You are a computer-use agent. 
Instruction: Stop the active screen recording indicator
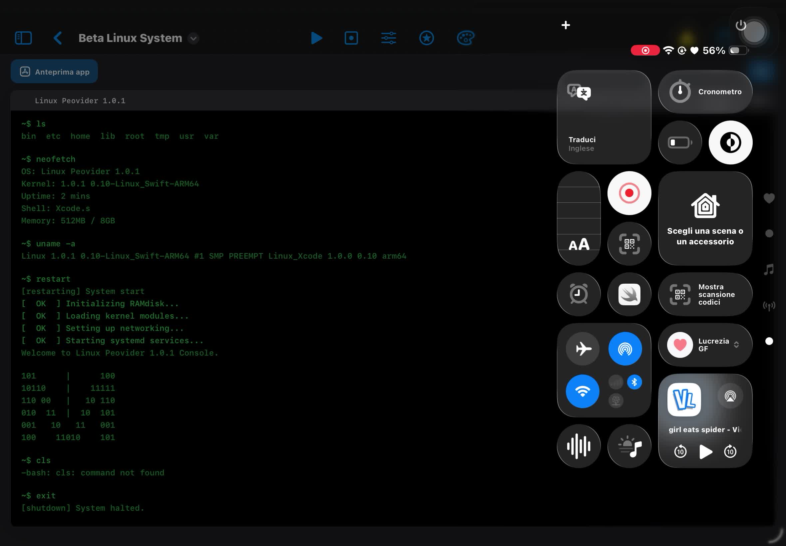click(645, 50)
